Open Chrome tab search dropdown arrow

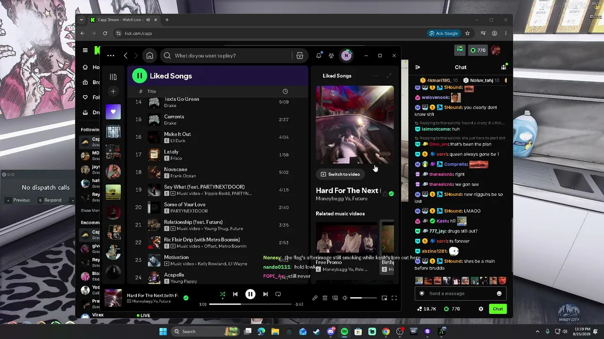point(82,20)
